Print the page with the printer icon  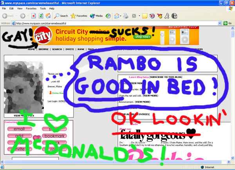tap(126, 16)
